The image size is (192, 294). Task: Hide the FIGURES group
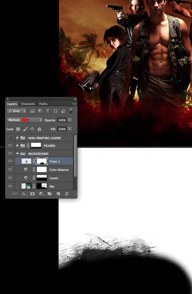pyautogui.click(x=10, y=146)
